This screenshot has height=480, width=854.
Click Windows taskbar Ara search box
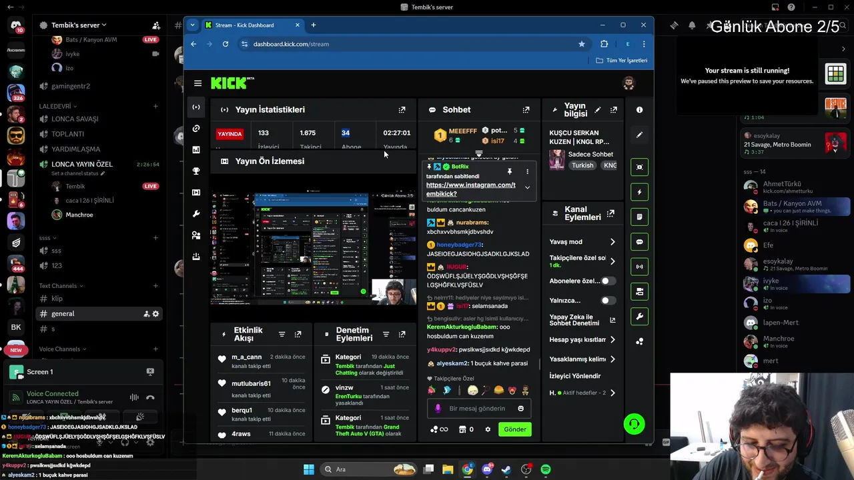point(368,469)
